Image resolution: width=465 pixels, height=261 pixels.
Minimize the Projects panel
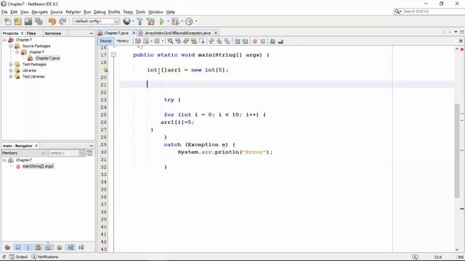pos(91,33)
